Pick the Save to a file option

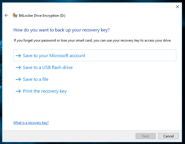(x=36, y=79)
